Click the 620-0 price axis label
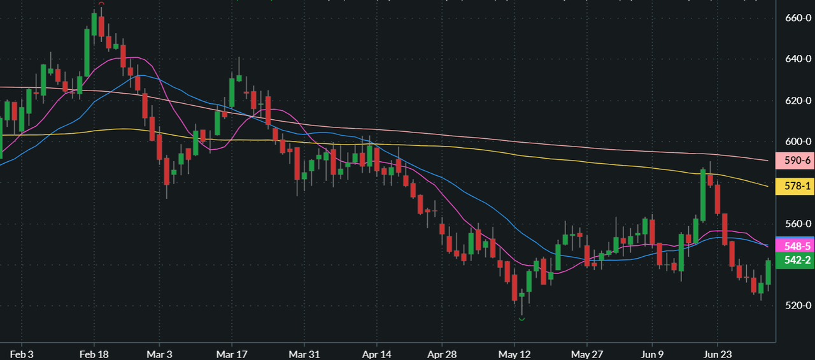 tap(798, 101)
